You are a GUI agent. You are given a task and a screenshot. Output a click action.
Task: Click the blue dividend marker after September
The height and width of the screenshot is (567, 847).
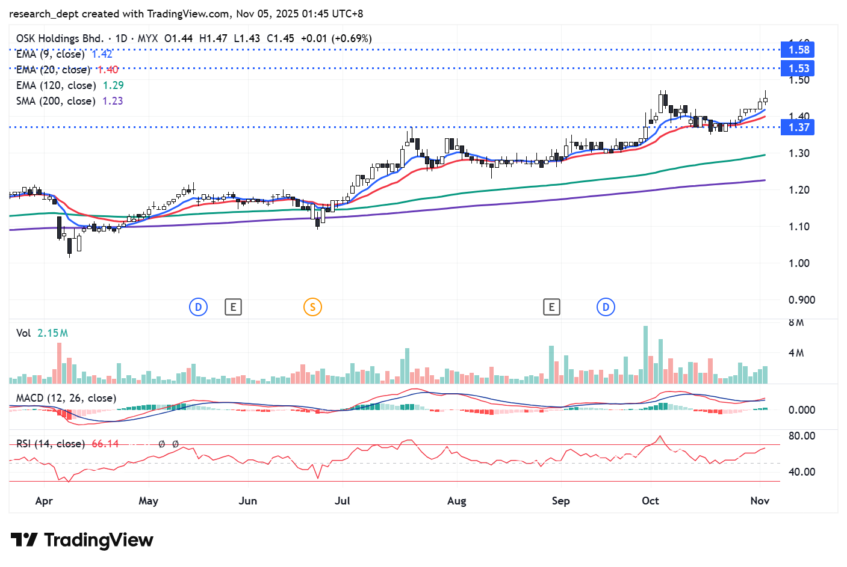[606, 307]
